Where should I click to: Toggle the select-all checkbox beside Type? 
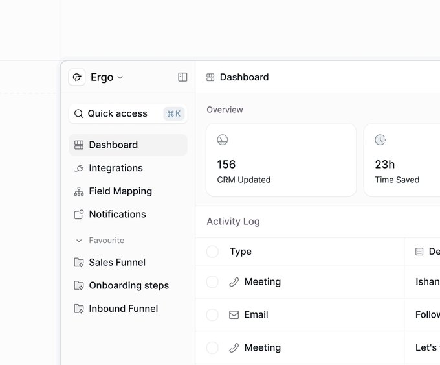pos(212,252)
